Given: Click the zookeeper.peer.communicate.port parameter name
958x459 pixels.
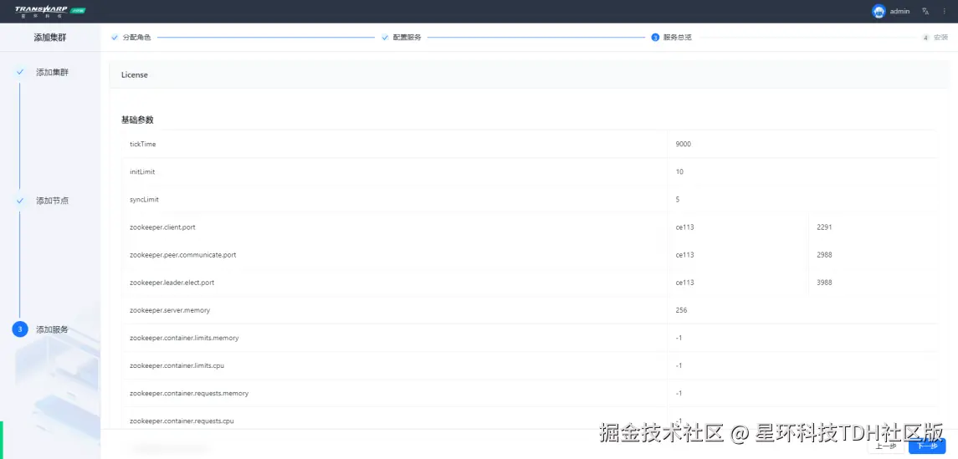Looking at the screenshot, I should click(182, 255).
